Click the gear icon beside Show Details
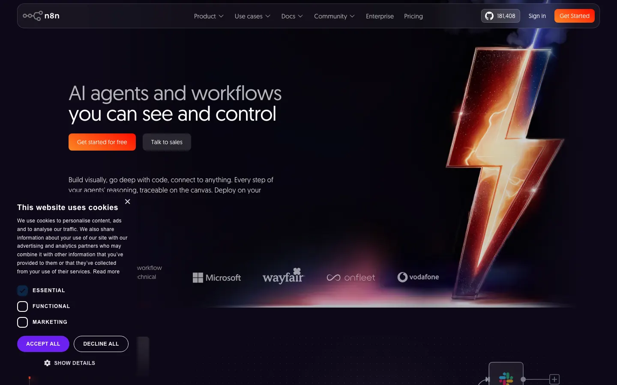 (47, 363)
